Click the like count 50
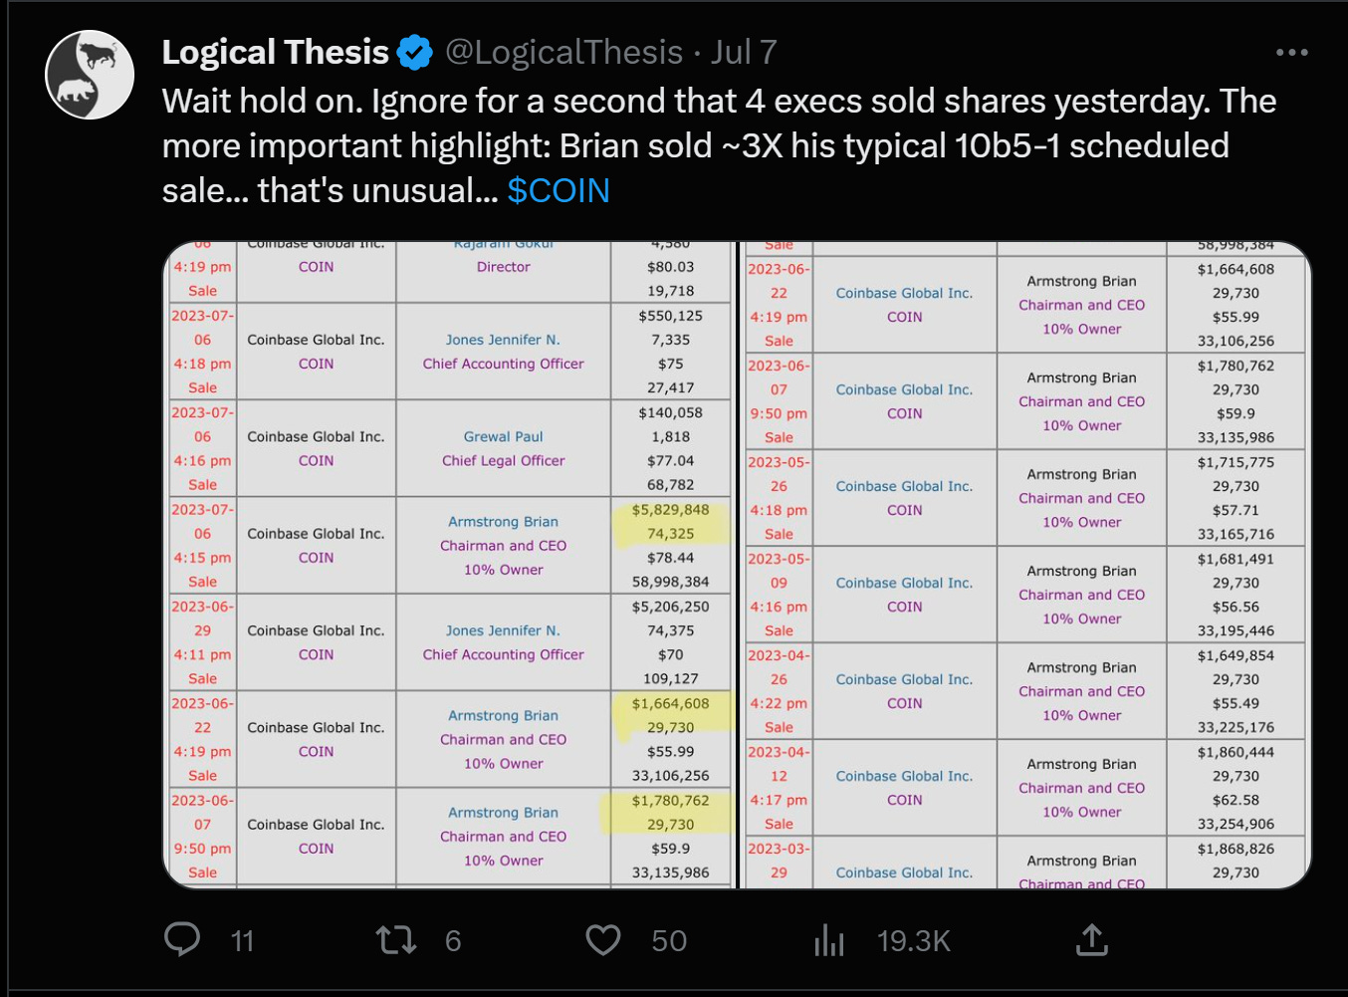The height and width of the screenshot is (997, 1348). pyautogui.click(x=669, y=940)
